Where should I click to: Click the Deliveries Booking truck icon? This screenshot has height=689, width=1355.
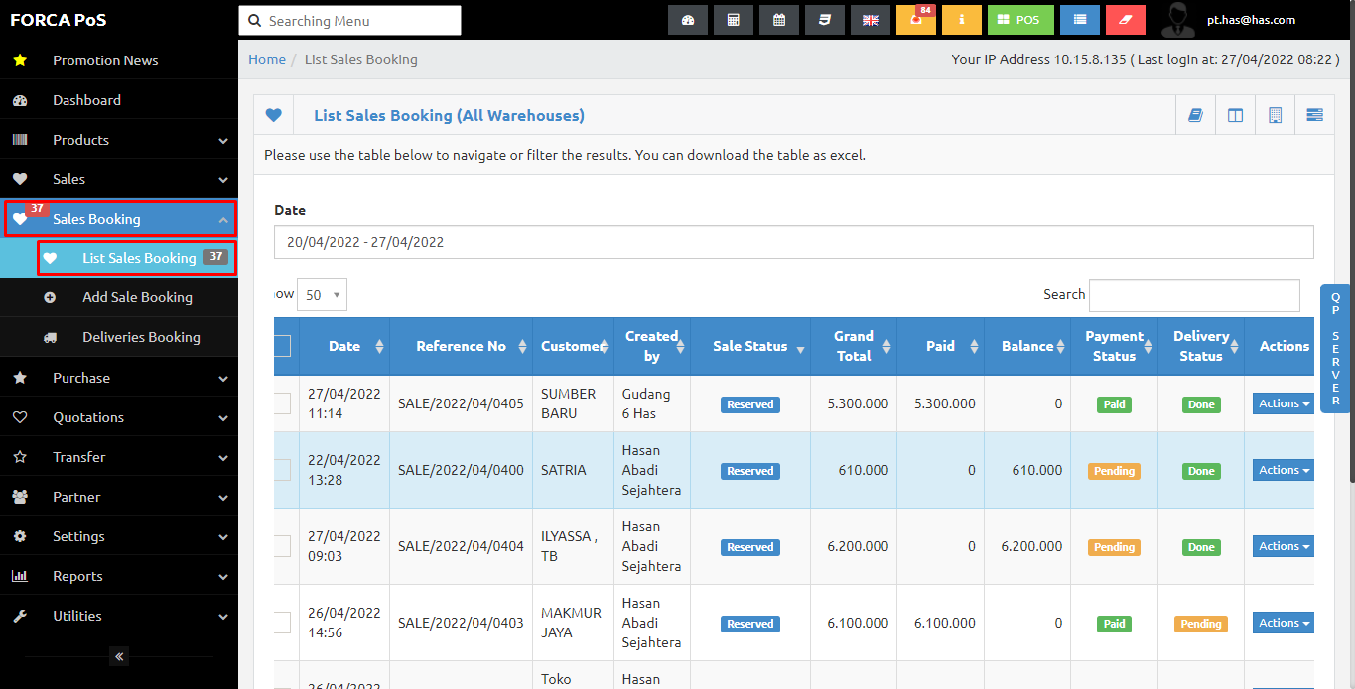(x=50, y=337)
